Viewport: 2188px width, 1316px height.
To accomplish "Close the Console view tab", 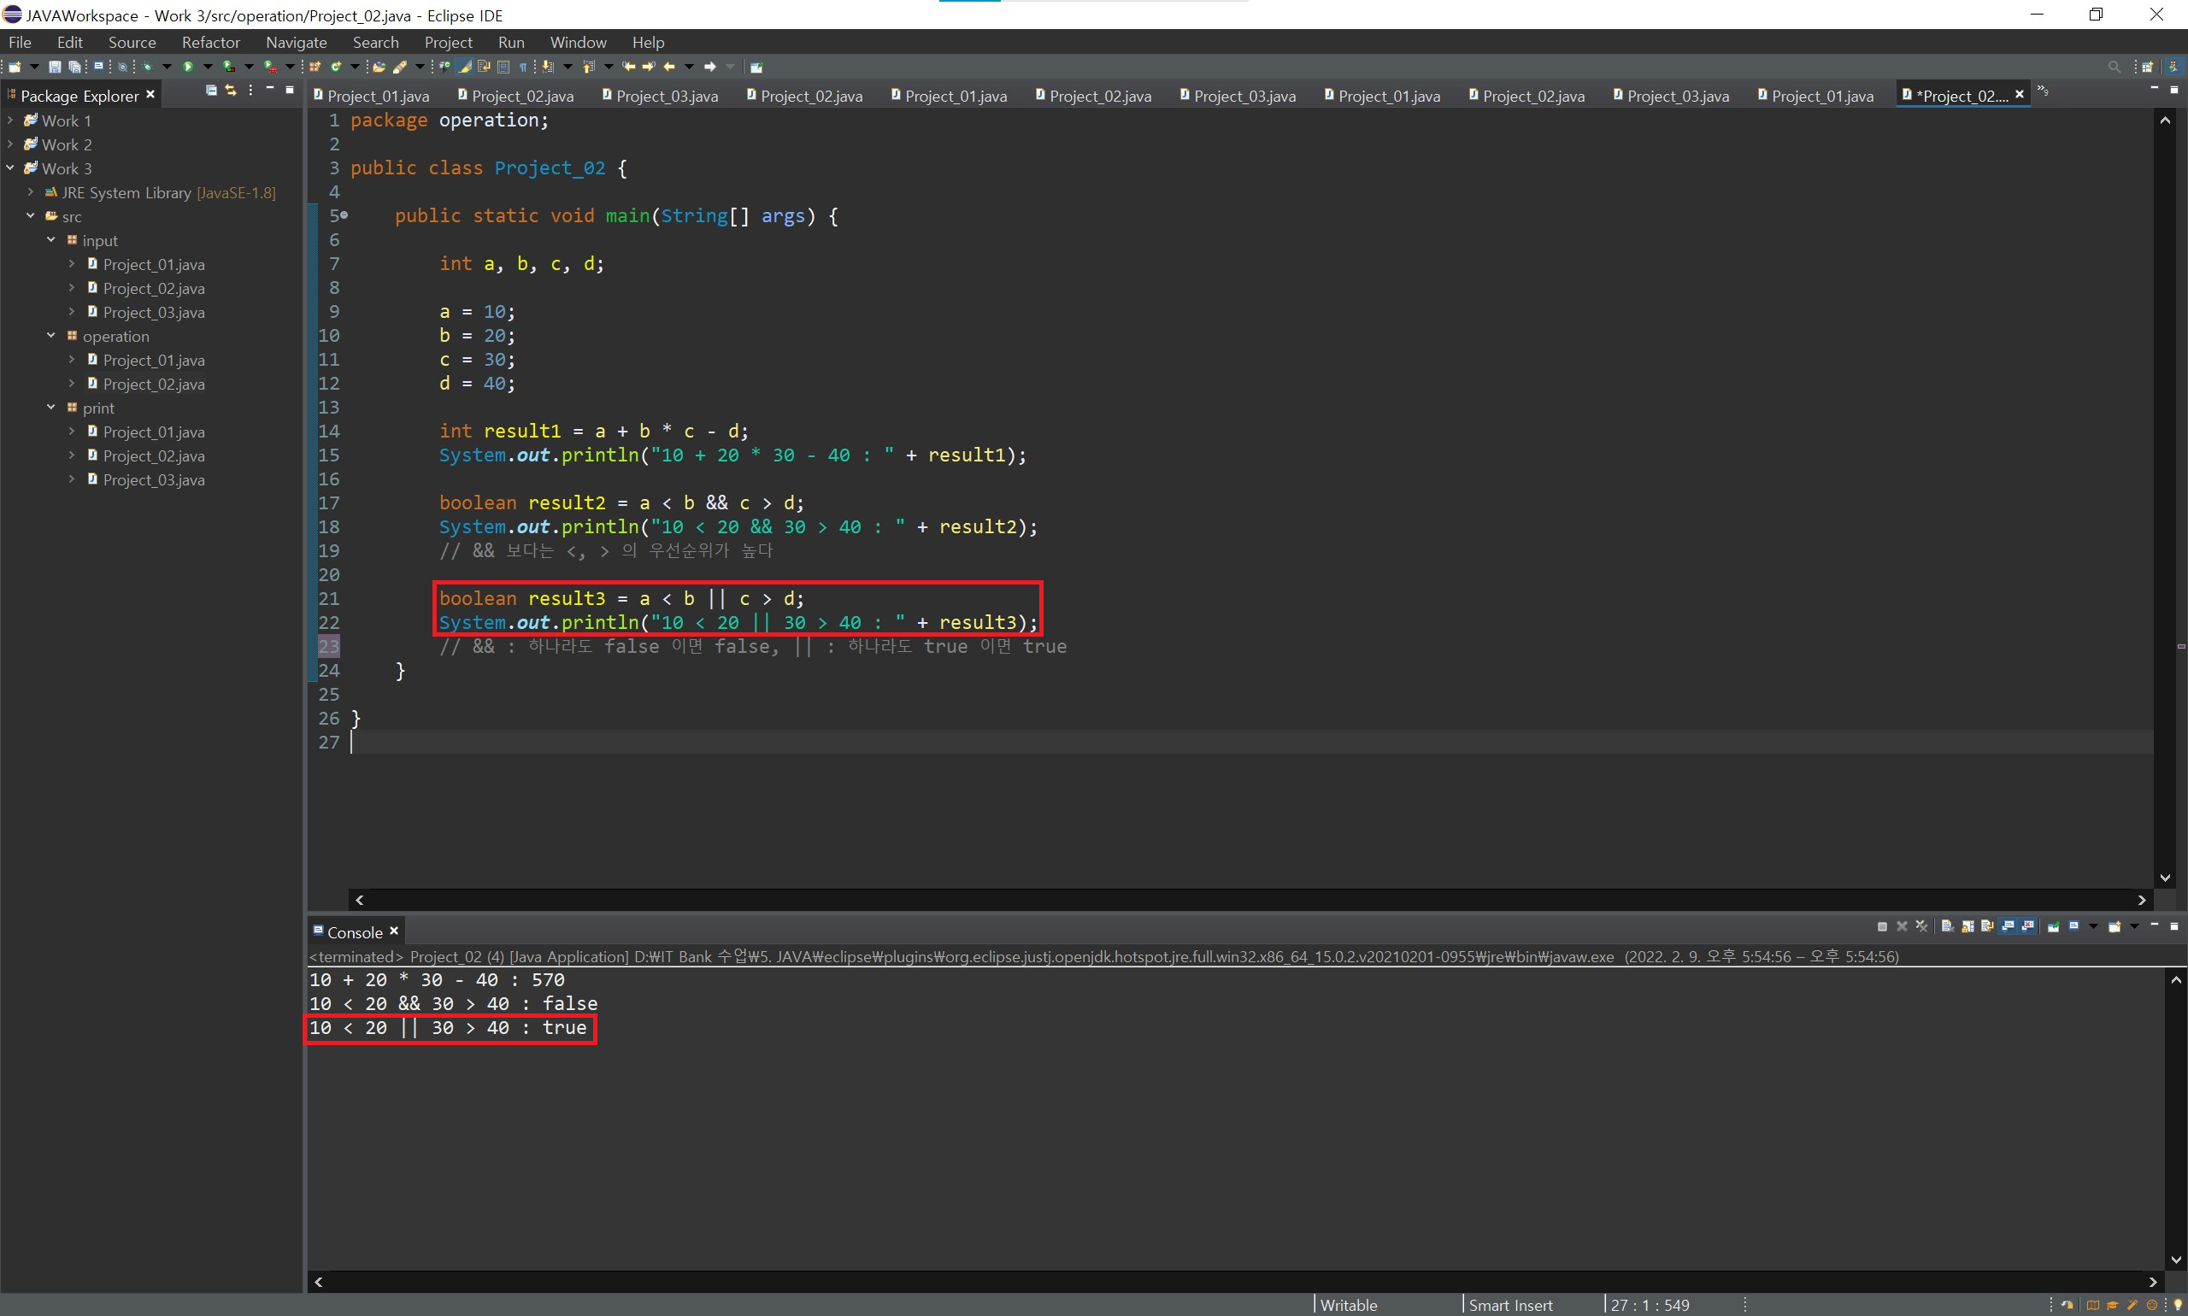I will (394, 931).
